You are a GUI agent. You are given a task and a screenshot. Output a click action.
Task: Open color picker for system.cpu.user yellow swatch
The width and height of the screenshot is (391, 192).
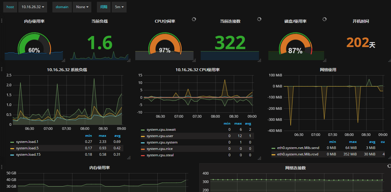(143, 136)
